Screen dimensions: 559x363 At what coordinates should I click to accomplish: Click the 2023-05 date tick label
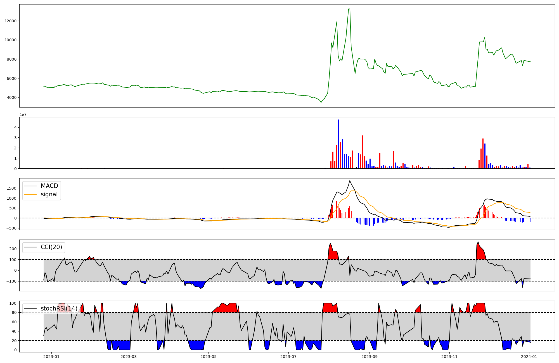pyautogui.click(x=209, y=357)
